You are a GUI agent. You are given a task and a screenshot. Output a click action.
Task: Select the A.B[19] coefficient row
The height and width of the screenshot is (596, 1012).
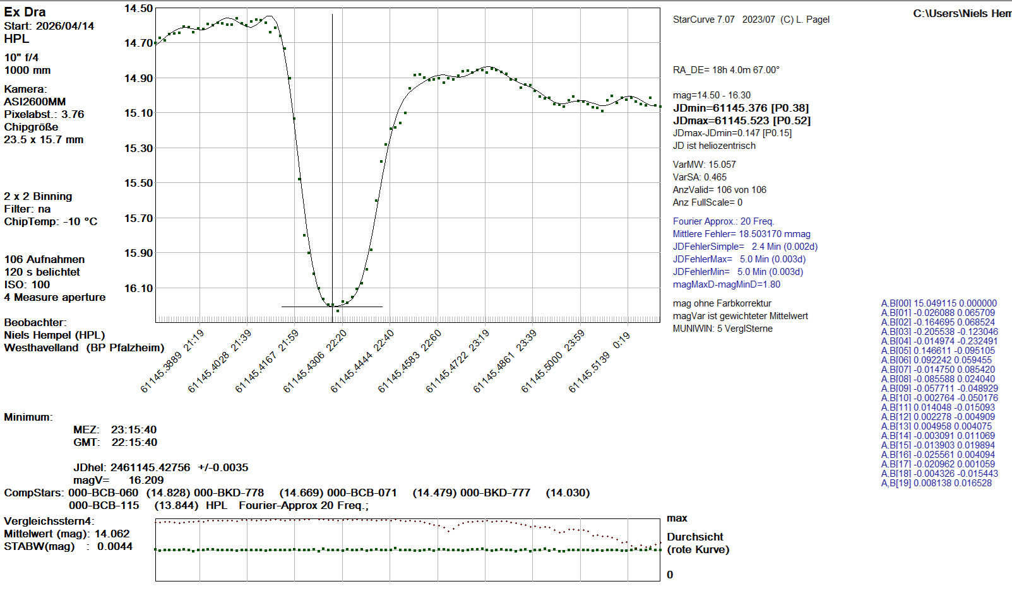936,483
